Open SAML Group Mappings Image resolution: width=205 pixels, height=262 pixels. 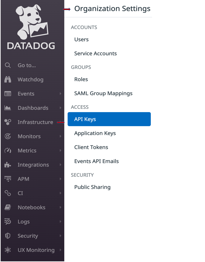(103, 94)
